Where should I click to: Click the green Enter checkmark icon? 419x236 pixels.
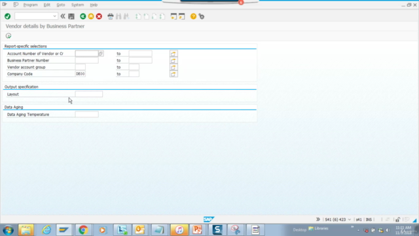click(7, 16)
